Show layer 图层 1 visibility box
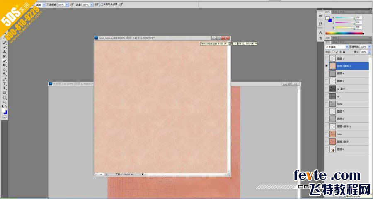This screenshot has height=199, width=373. point(327,58)
